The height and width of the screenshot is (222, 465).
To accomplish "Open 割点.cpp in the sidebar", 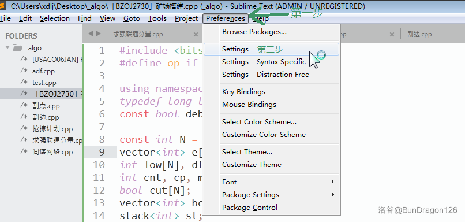I will tap(46, 105).
